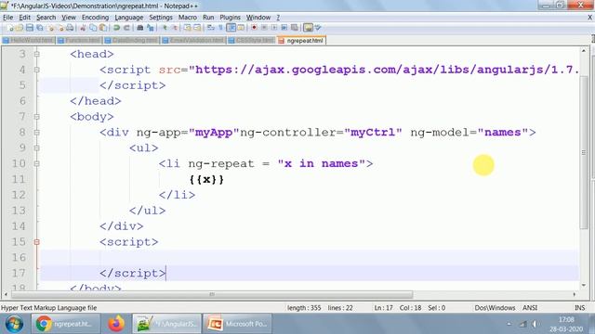Switch to the CSSStyle.html tab
Image resolution: width=595 pixels, height=334 pixels.
[251, 40]
